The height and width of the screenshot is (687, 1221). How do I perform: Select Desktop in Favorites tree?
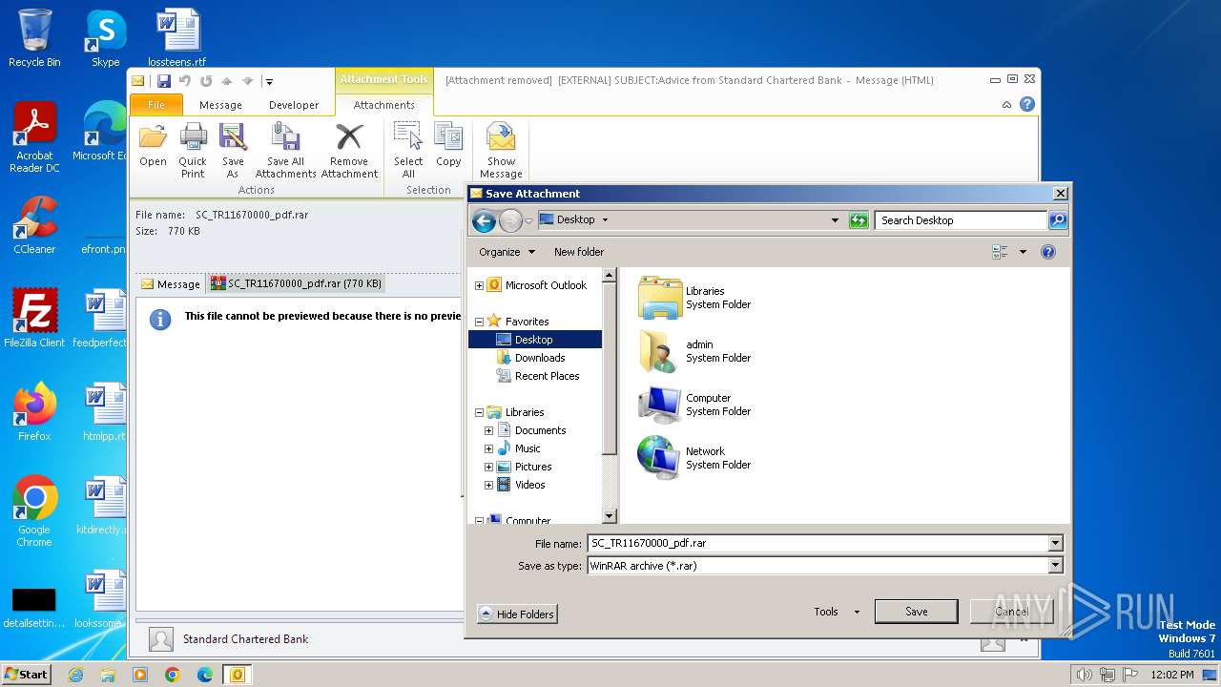(x=534, y=340)
